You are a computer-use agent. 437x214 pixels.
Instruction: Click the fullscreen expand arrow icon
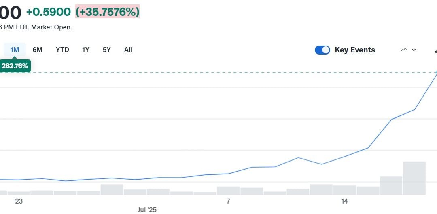coord(435,50)
